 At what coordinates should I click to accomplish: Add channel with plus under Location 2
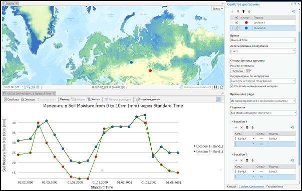pyautogui.click(x=236, y=160)
